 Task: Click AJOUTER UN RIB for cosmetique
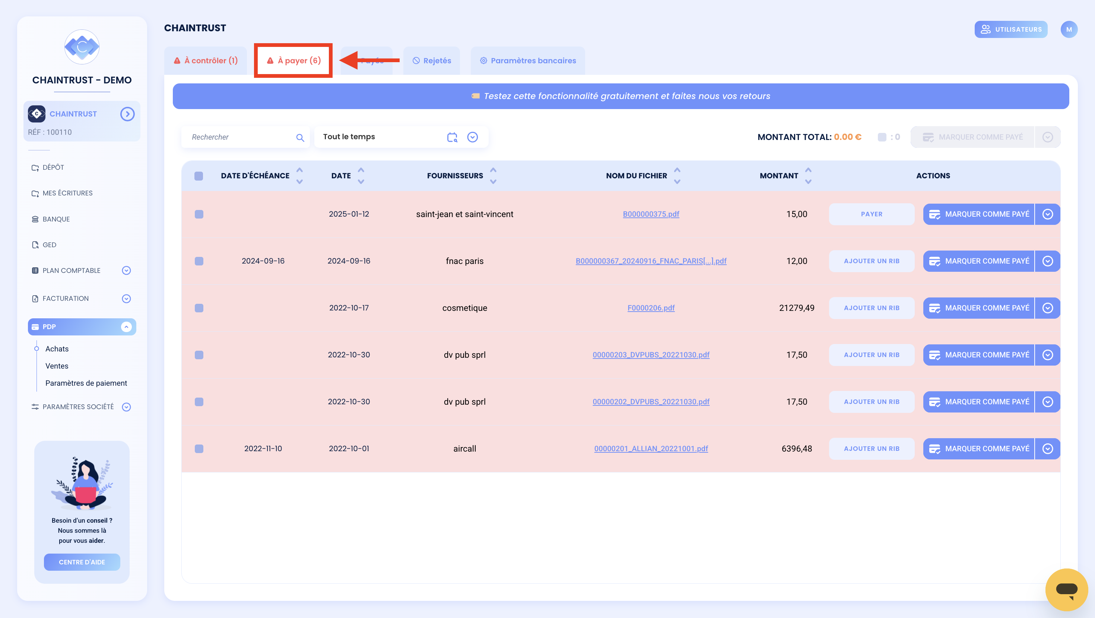click(872, 308)
